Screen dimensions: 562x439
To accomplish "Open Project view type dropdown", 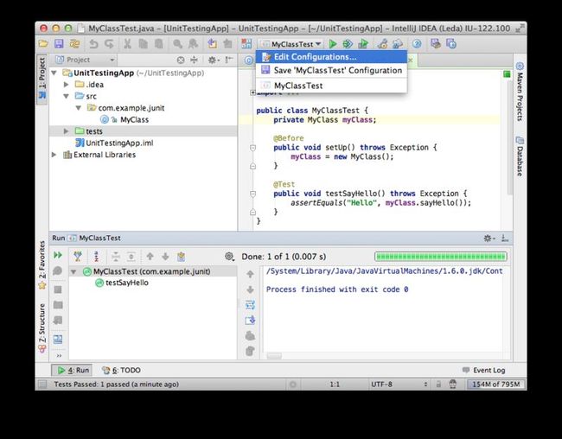I will pyautogui.click(x=86, y=60).
